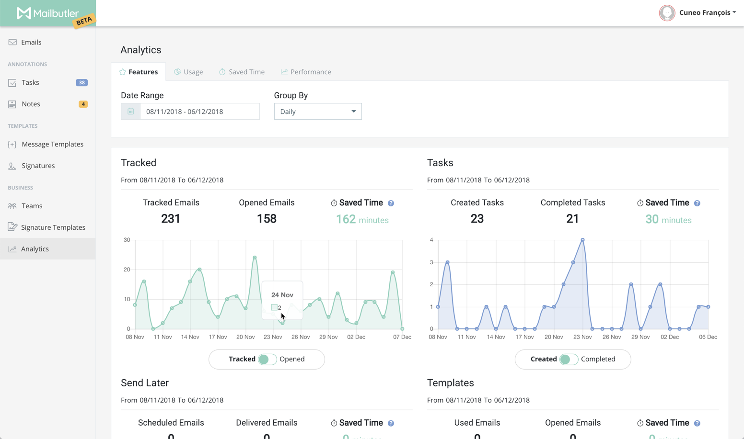Screen dimensions: 744x439
Task: Click Tracked chart peak near 20 Nov
Action: (255, 258)
